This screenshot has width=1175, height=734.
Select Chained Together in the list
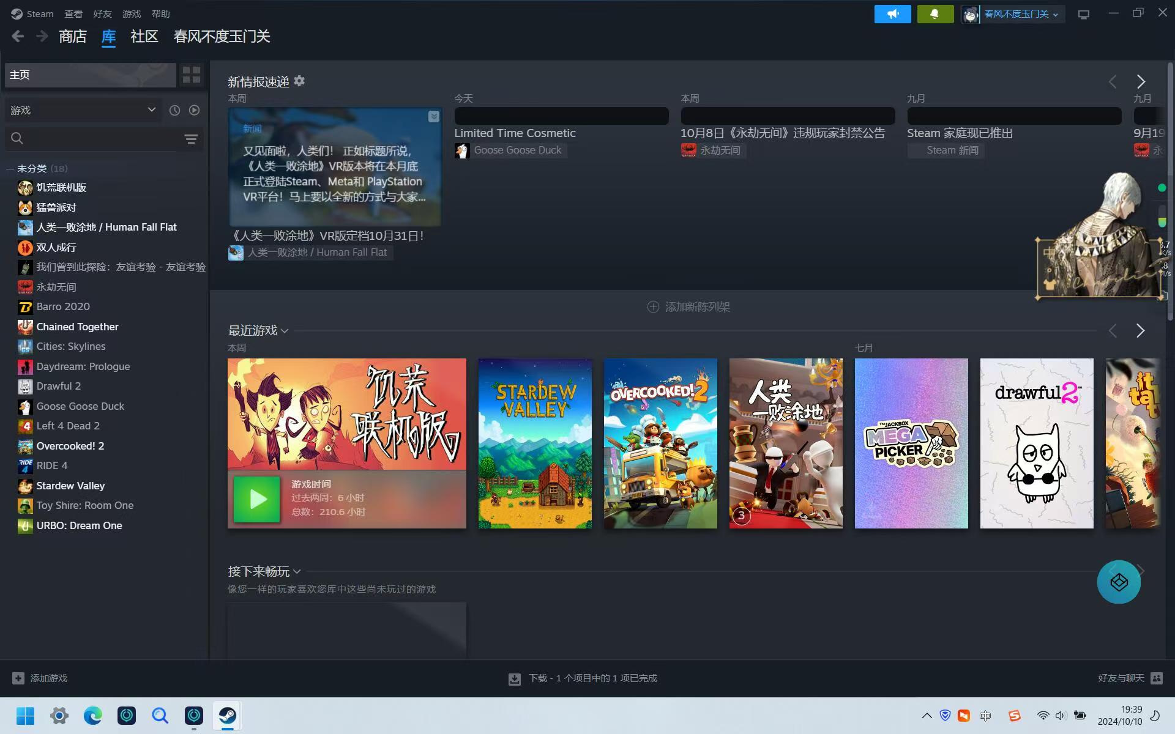77,327
